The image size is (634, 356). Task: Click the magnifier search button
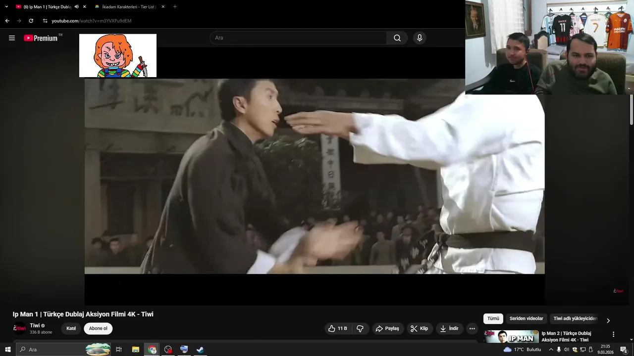point(397,38)
